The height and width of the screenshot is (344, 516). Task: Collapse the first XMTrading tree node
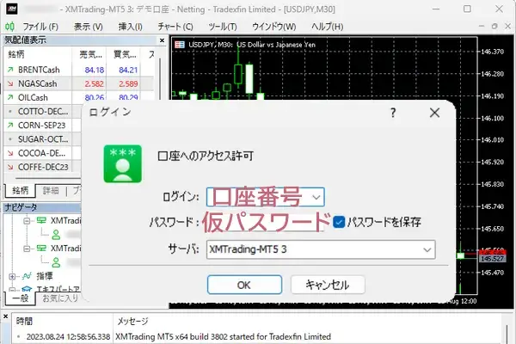click(27, 220)
